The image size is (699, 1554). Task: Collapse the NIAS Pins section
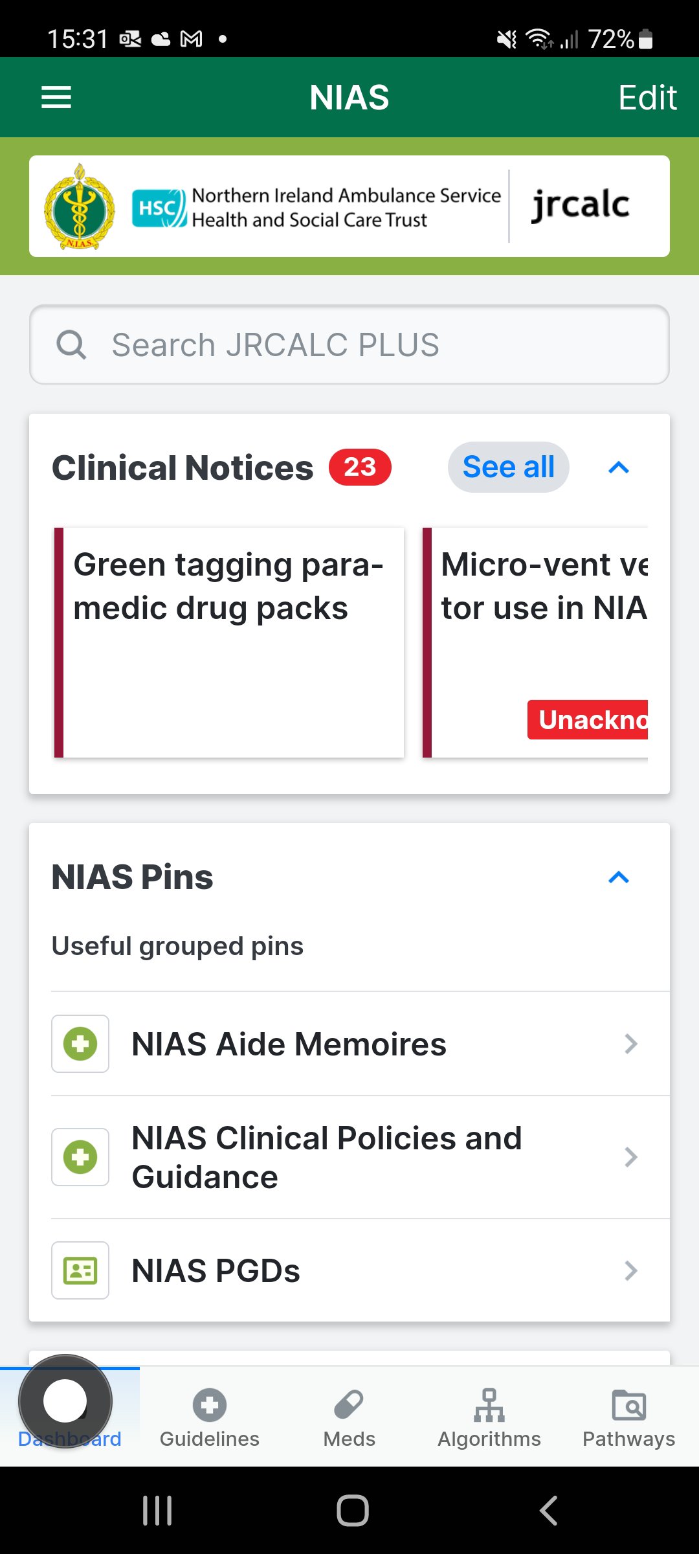click(x=619, y=877)
